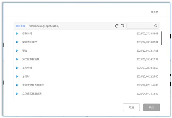The width and height of the screenshot is (172, 118).
Task: Click timestamp 2024/12/04 12:17:58
Action: click(x=147, y=51)
